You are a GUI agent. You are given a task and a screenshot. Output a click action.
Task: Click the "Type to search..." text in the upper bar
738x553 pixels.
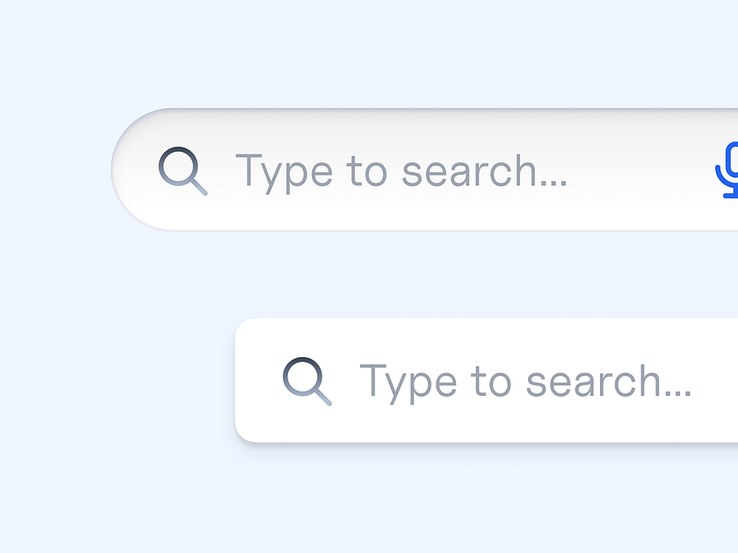click(x=401, y=170)
